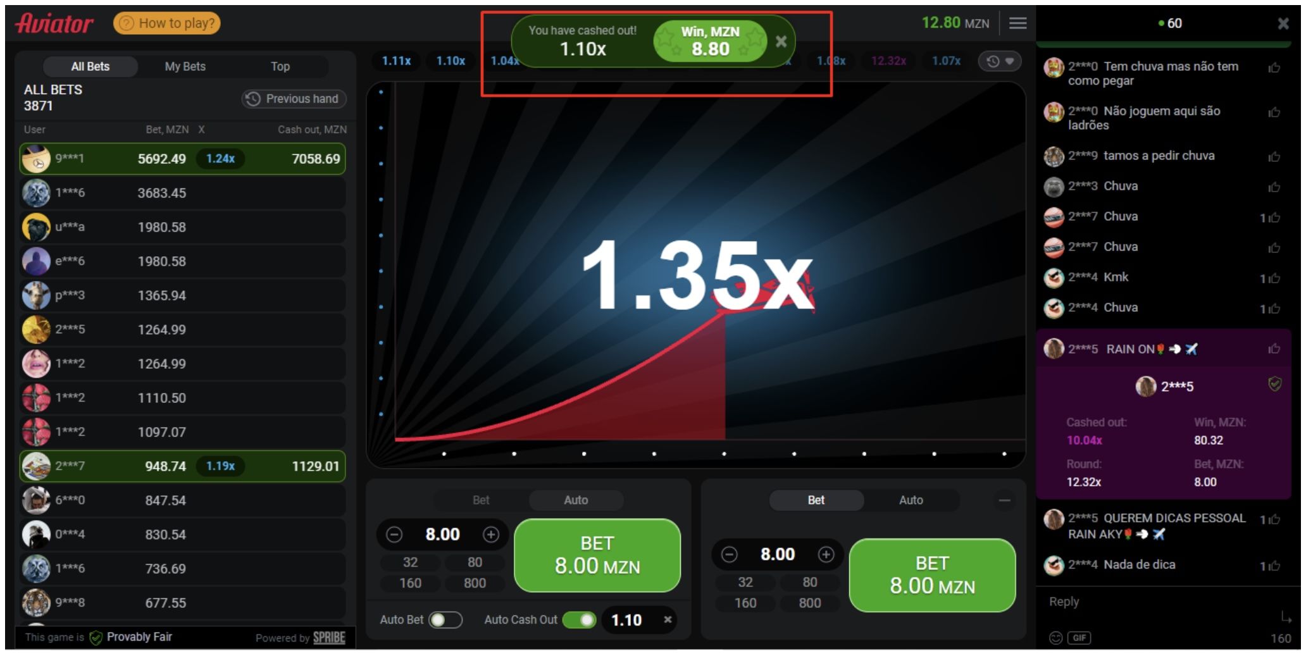Show Previous hand bets
Viewport: 1306px width, 656px height.
(x=294, y=99)
